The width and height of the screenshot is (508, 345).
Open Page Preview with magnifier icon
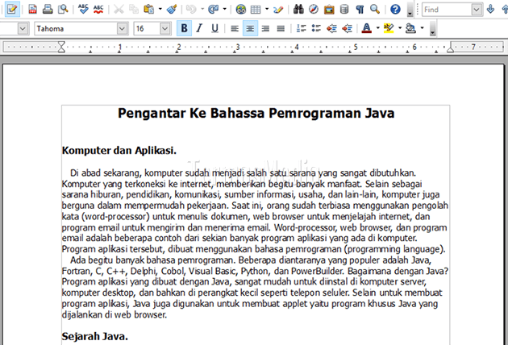point(63,10)
